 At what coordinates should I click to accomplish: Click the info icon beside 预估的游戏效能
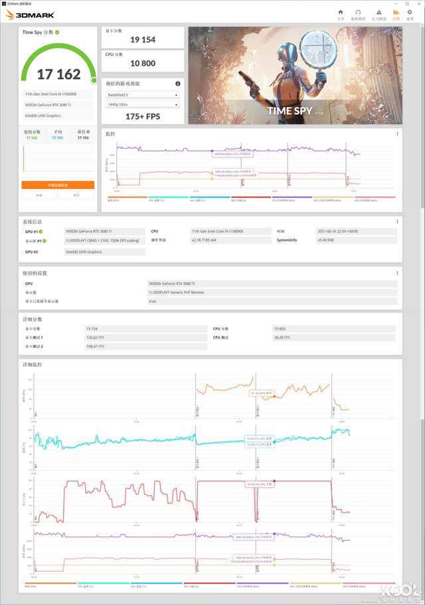click(x=177, y=83)
